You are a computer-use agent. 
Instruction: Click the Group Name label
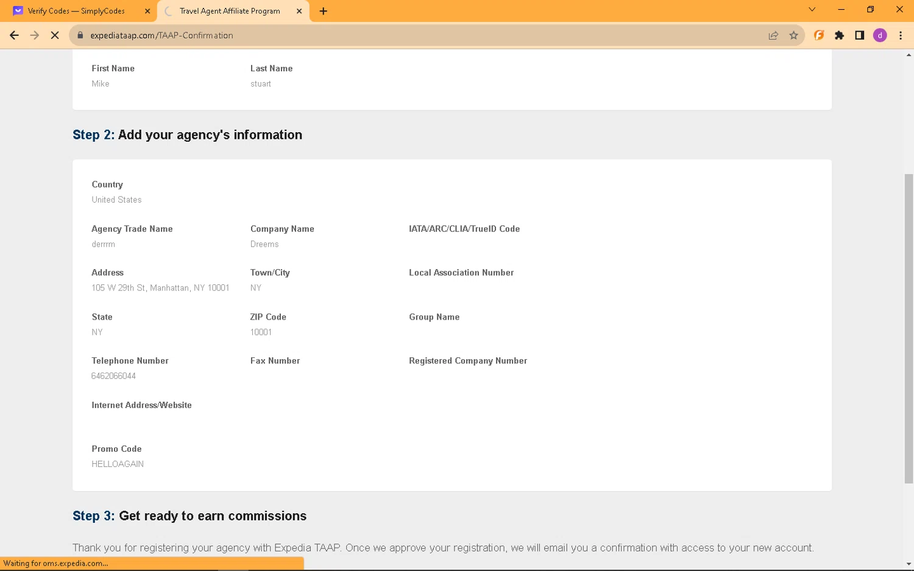pos(434,317)
